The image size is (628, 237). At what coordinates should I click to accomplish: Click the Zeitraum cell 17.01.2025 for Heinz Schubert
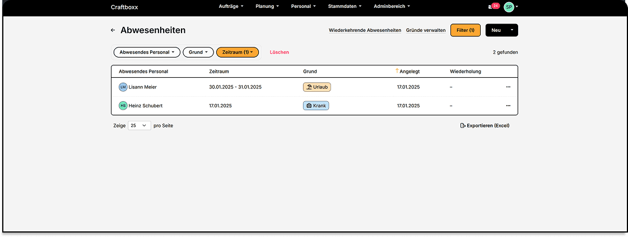coord(220,106)
